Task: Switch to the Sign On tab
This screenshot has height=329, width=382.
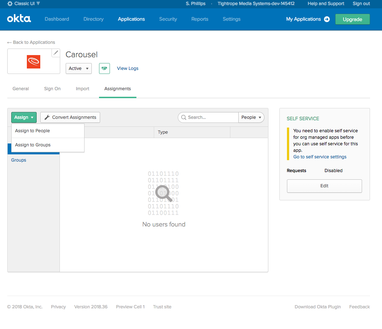Action: tap(52, 88)
